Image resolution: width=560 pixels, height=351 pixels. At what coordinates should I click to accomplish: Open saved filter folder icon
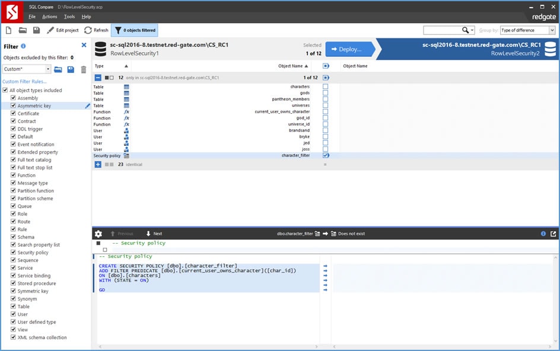coord(58,69)
